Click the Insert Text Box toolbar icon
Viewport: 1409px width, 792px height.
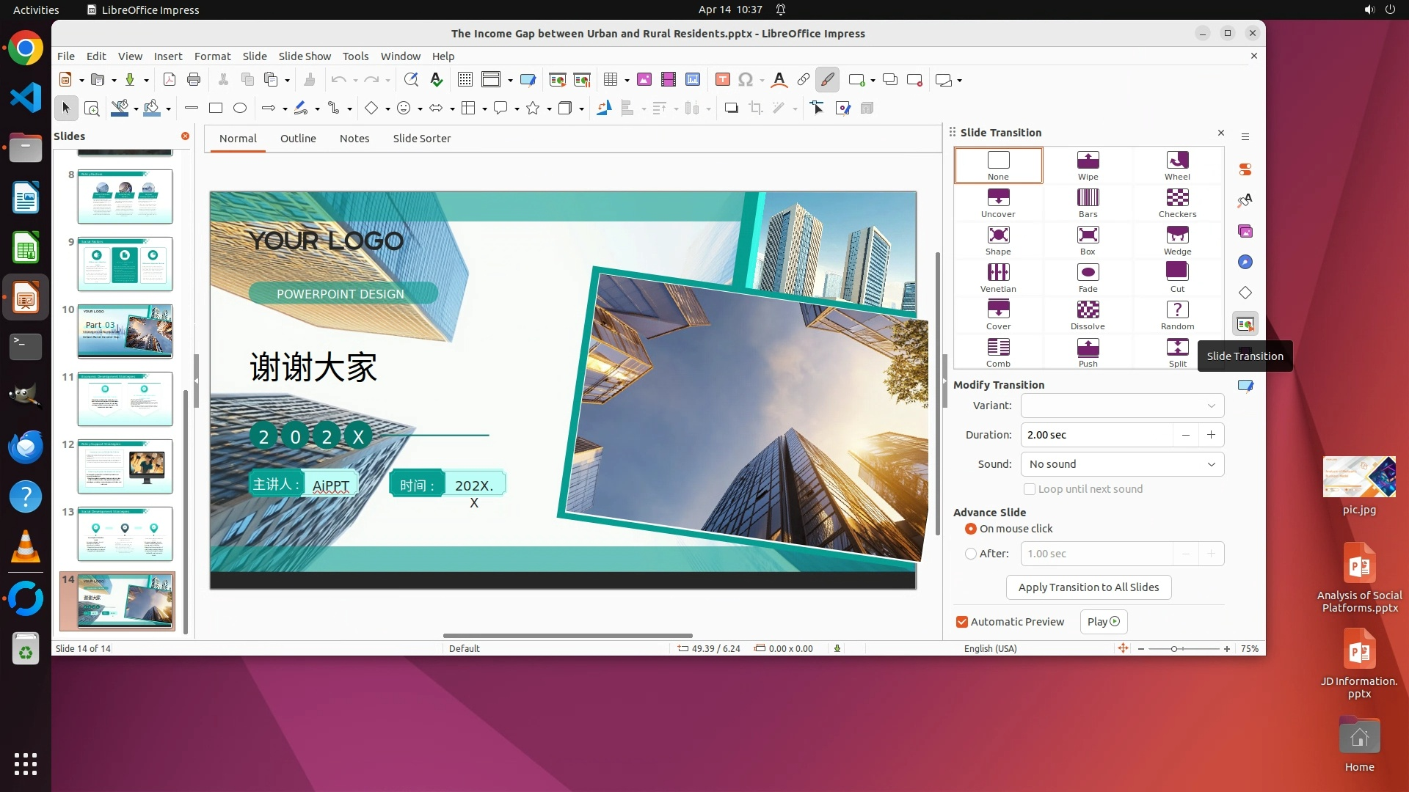click(x=722, y=80)
